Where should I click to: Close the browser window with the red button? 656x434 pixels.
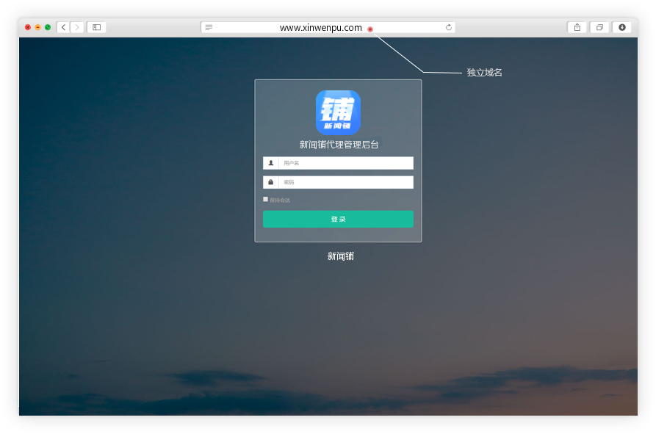click(28, 27)
